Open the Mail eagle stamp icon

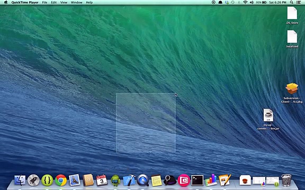coord(74,180)
